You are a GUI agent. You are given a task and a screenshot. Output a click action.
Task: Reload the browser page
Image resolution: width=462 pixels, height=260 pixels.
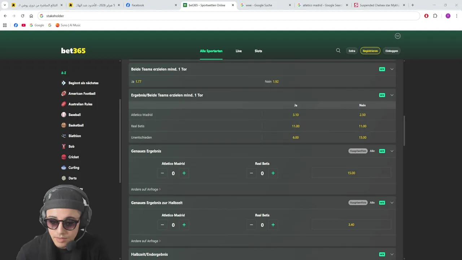pos(22,16)
